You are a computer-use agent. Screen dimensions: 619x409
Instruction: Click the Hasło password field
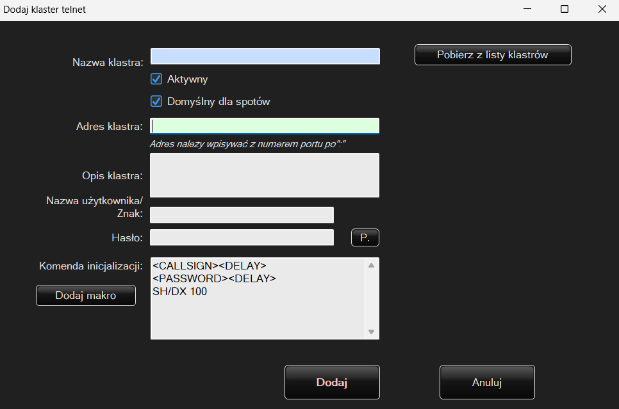tap(242, 237)
